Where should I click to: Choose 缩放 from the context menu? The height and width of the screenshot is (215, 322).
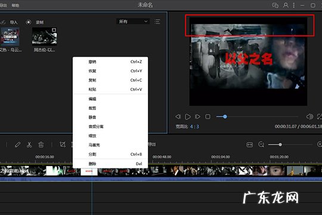[110, 136]
